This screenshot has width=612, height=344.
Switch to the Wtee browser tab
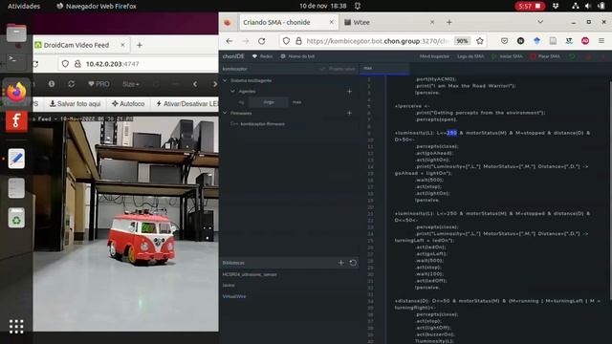click(389, 23)
